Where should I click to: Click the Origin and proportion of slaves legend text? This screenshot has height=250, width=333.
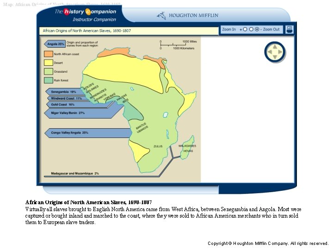pos(82,44)
